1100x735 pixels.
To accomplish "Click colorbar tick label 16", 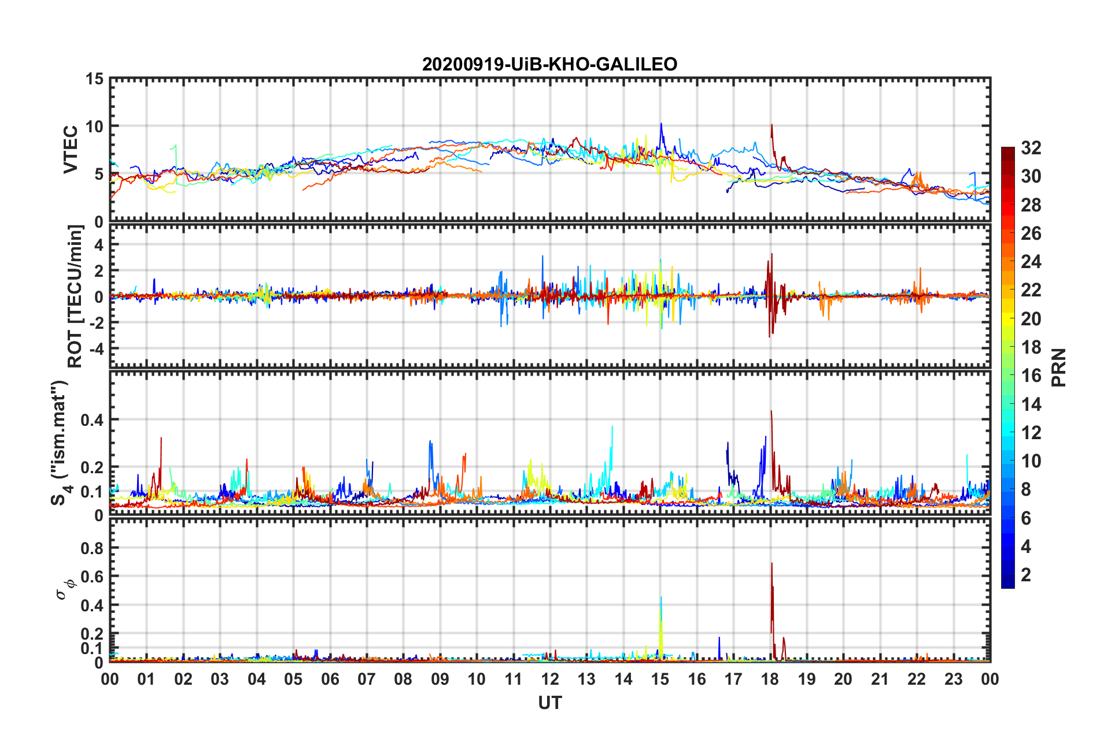I will point(1031,376).
